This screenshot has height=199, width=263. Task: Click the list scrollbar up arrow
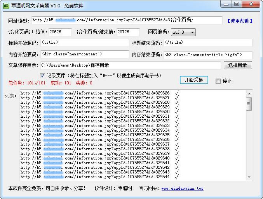click(x=249, y=93)
